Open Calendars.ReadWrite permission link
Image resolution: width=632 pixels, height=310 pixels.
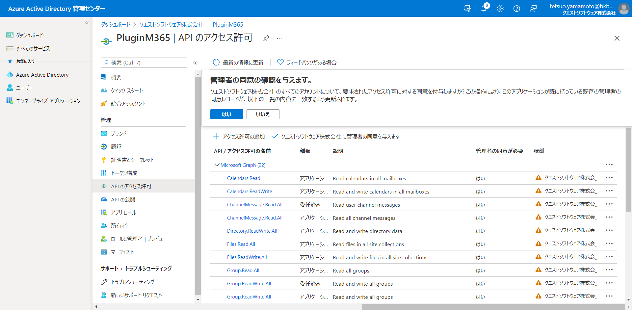250,191
